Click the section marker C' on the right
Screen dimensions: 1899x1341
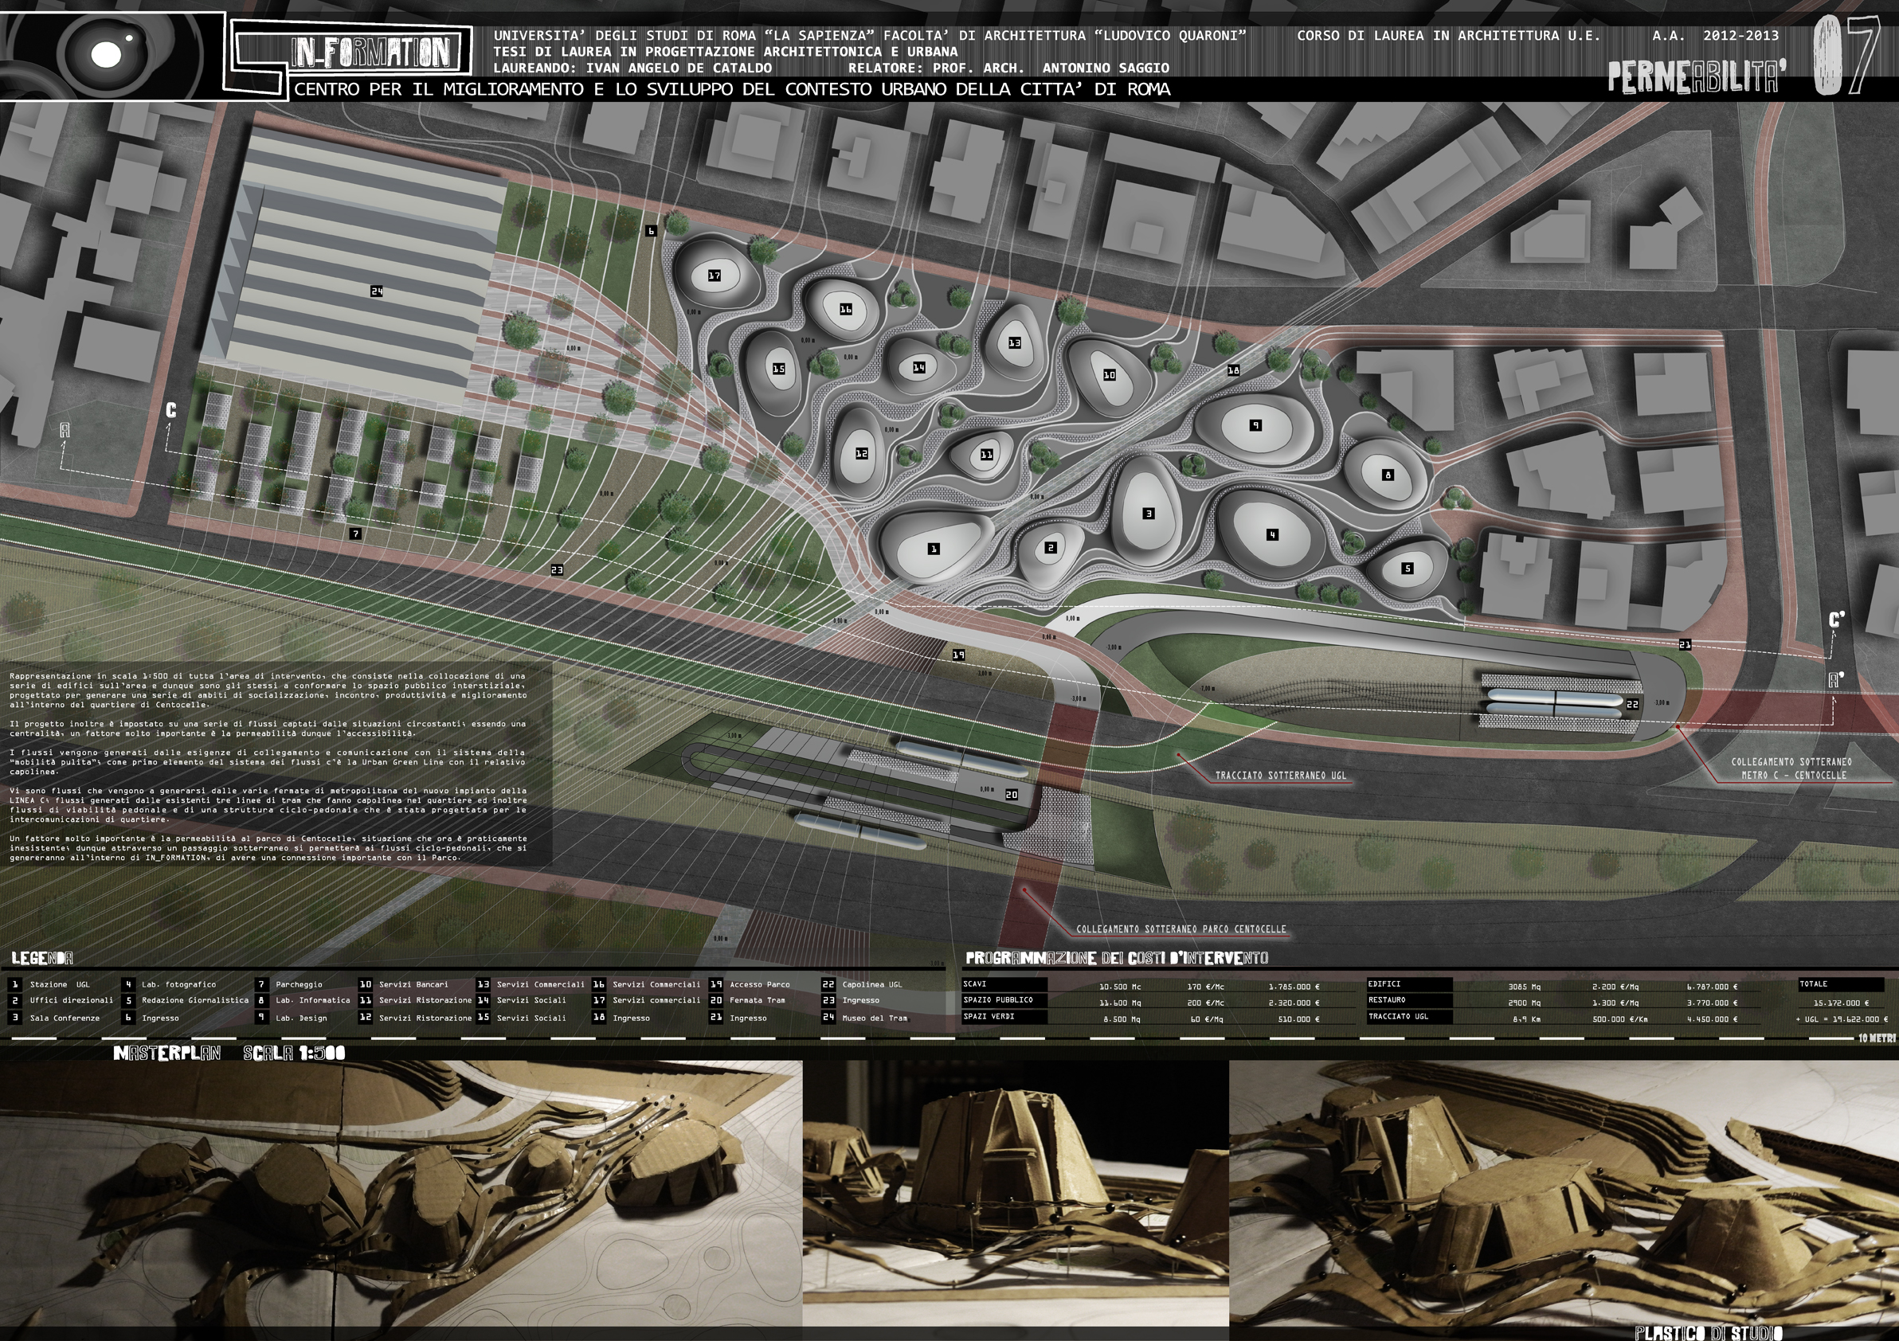pos(1837,620)
